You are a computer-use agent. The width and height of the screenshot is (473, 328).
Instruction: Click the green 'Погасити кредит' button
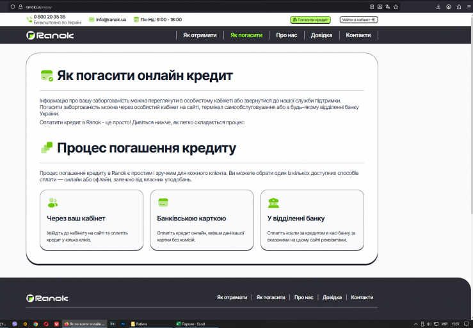click(310, 20)
